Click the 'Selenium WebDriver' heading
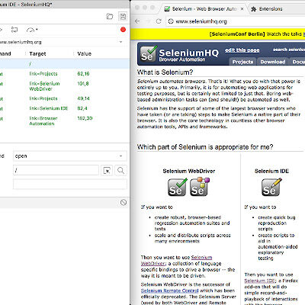Screen dimensions: 305x305 [189, 171]
